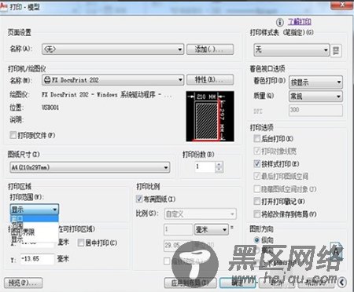Open the printer name FX DocuPrint 202 dropdown
Viewport: 354px width, 292px height.
tap(112, 80)
